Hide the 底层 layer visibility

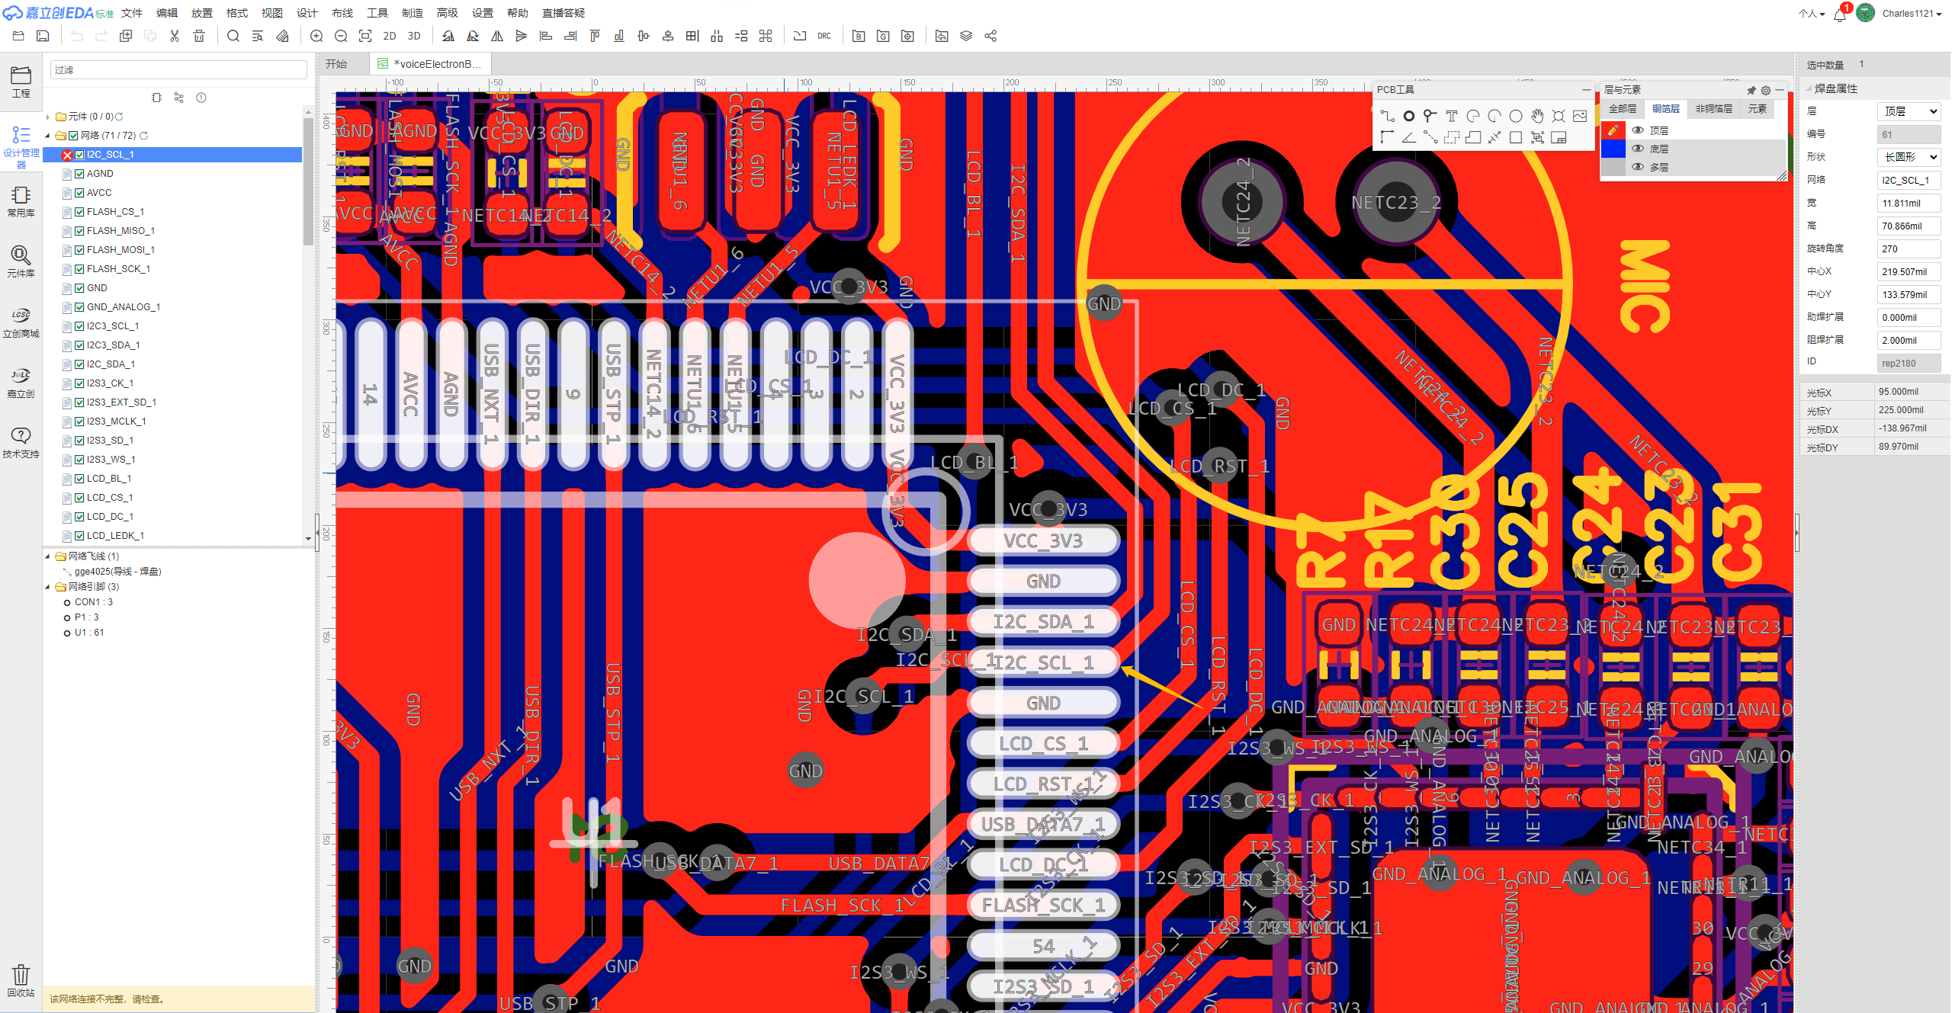[1639, 148]
